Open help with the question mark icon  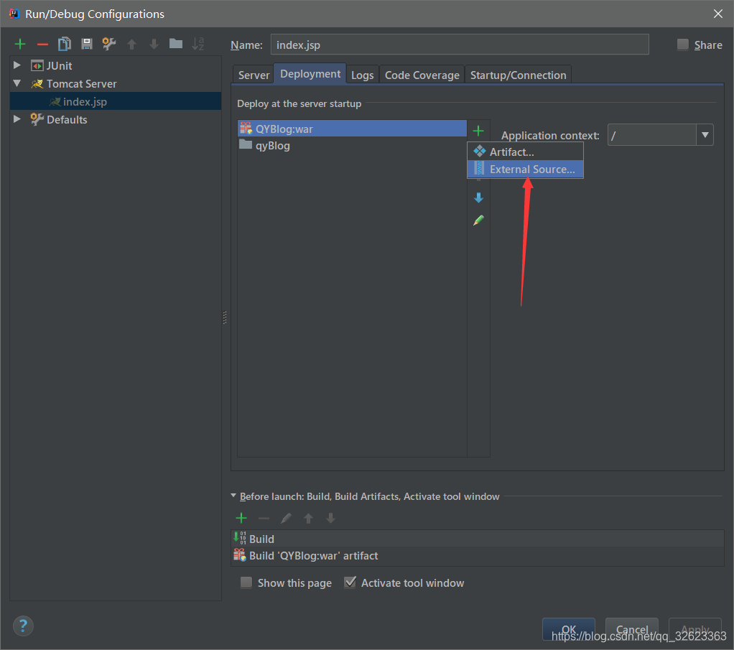[x=23, y=626]
